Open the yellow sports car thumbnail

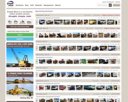click(93, 22)
